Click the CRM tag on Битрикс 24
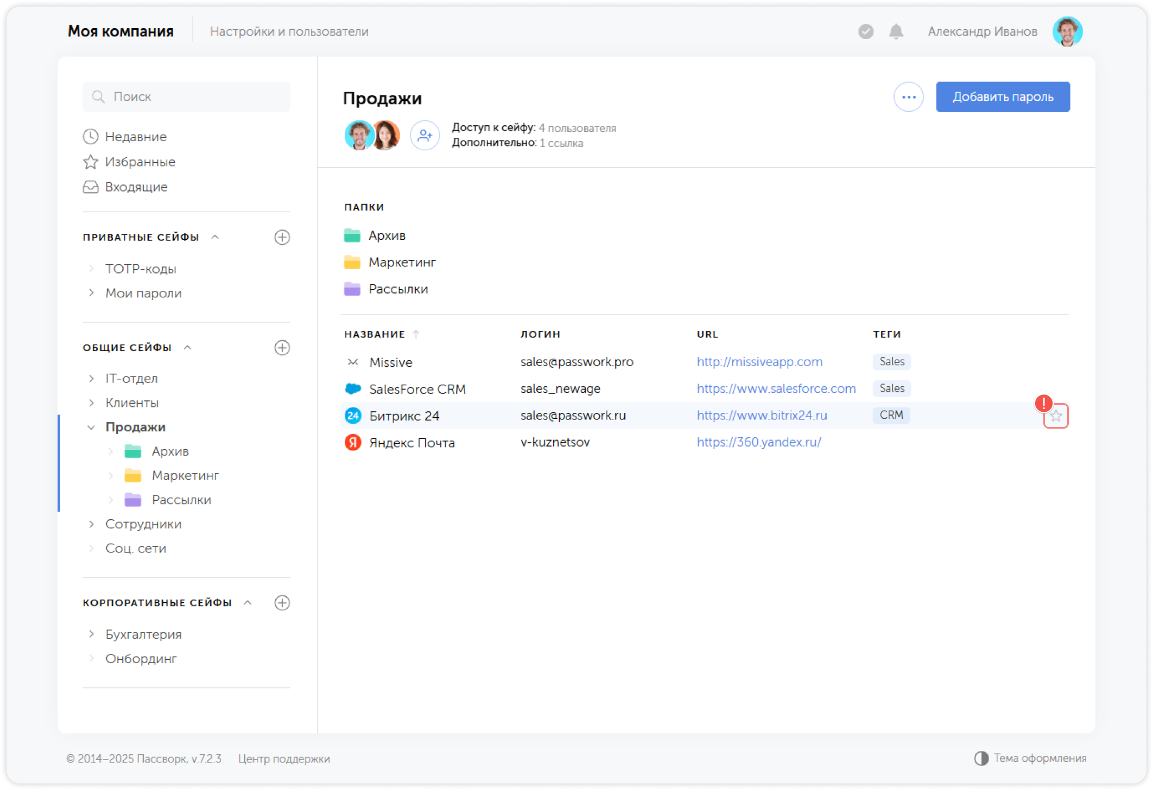1153x790 pixels. (891, 415)
